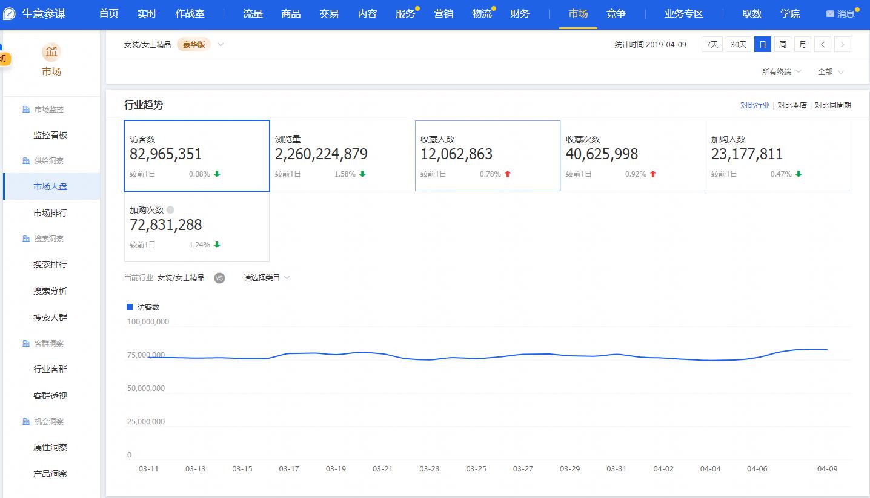Image resolution: width=870 pixels, height=498 pixels.
Task: Open 搜索排行 in the sidebar
Action: [x=50, y=264]
